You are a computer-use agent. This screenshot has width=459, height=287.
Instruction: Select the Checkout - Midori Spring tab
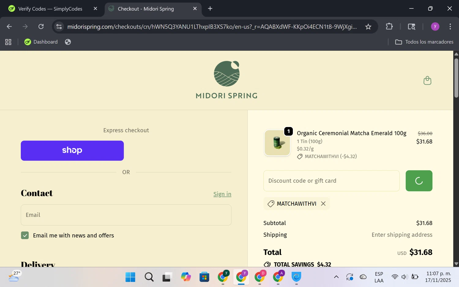point(146,9)
